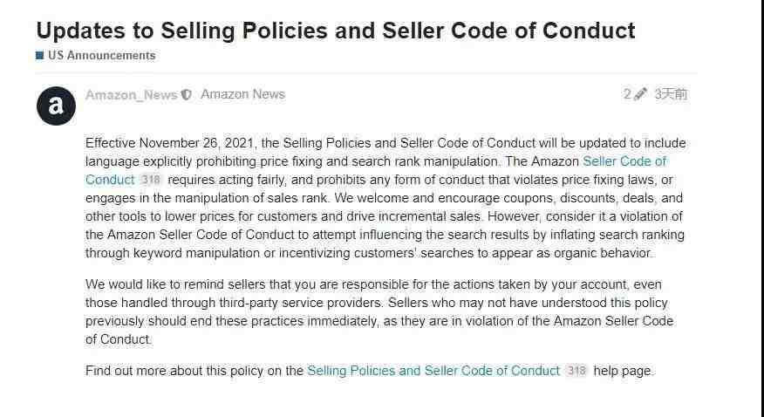Click the 318 badge before "help page"
The image size is (764, 417).
click(x=576, y=371)
